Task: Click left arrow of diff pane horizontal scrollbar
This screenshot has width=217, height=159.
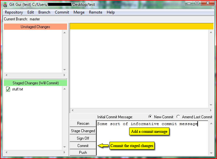Action: tap(72, 111)
